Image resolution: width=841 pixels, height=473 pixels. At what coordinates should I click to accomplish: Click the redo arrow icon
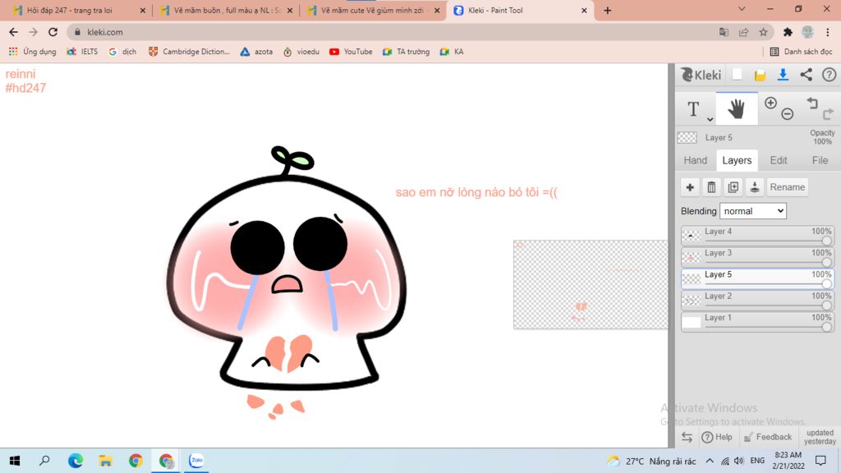828,113
